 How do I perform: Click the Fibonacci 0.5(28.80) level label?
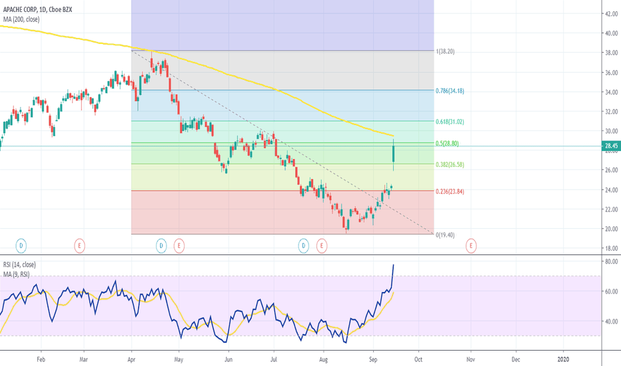pyautogui.click(x=447, y=143)
